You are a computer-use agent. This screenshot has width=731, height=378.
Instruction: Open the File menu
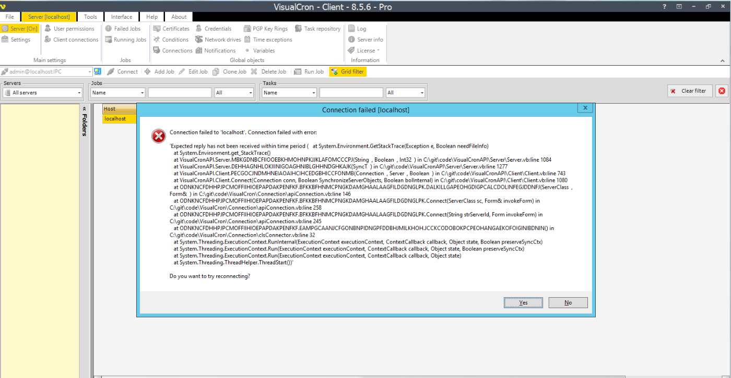tap(10, 17)
